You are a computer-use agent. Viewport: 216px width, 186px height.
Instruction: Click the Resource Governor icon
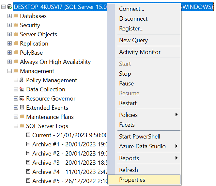(22, 98)
